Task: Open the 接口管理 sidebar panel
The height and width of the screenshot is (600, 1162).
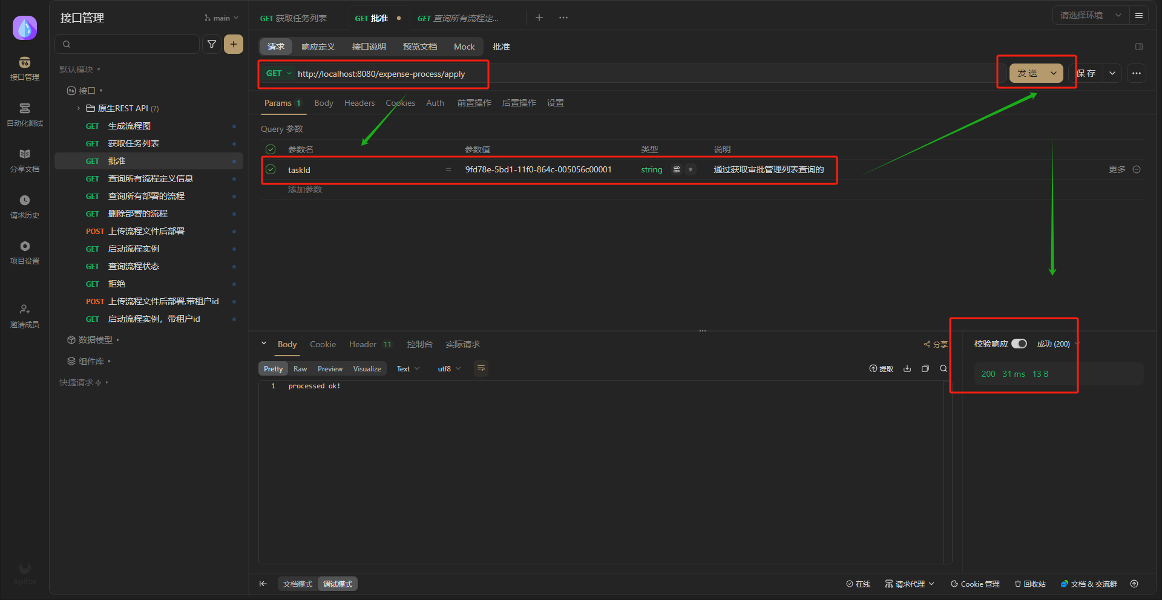Action: (24, 68)
